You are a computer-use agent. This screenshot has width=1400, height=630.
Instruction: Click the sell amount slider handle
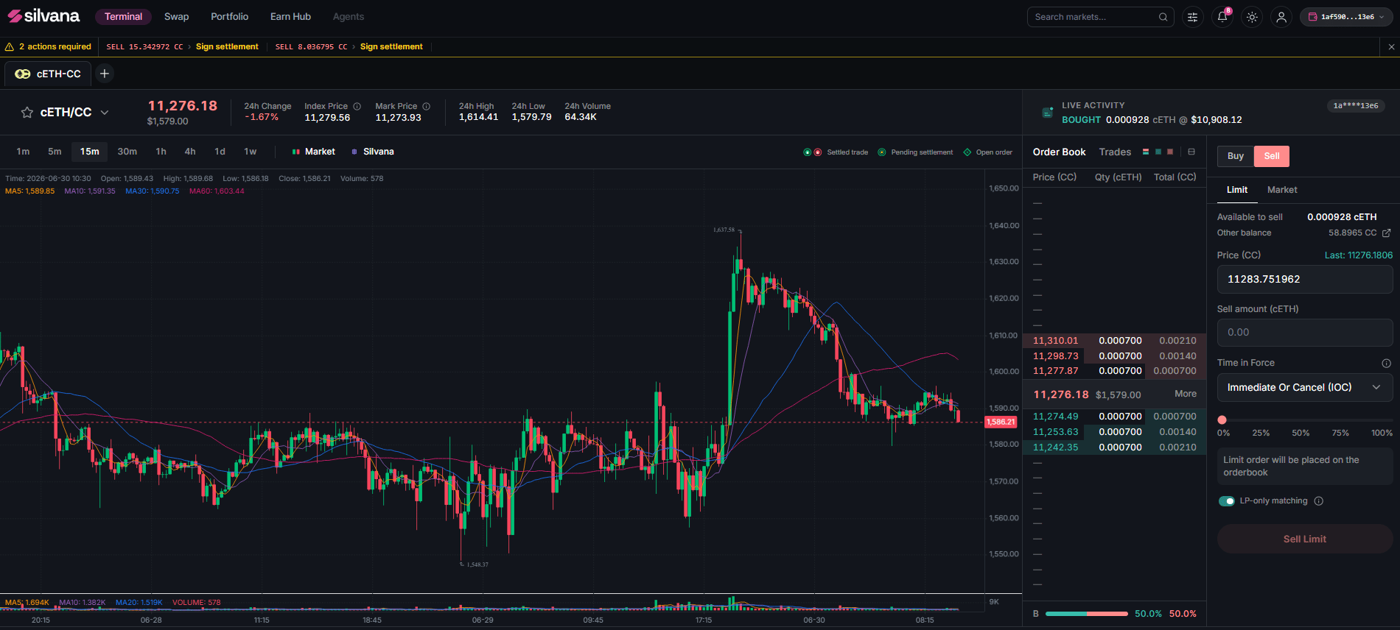[1222, 420]
